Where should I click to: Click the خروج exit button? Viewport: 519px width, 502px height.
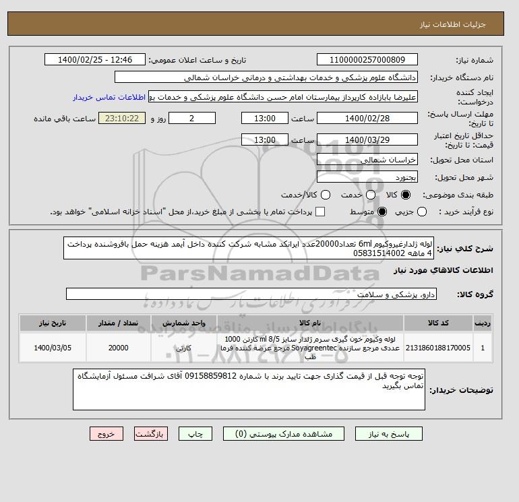tap(106, 433)
